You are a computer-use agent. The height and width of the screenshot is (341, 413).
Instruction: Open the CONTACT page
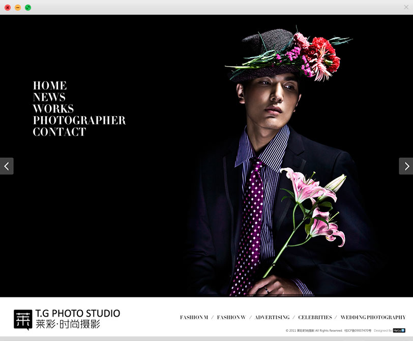tap(60, 132)
